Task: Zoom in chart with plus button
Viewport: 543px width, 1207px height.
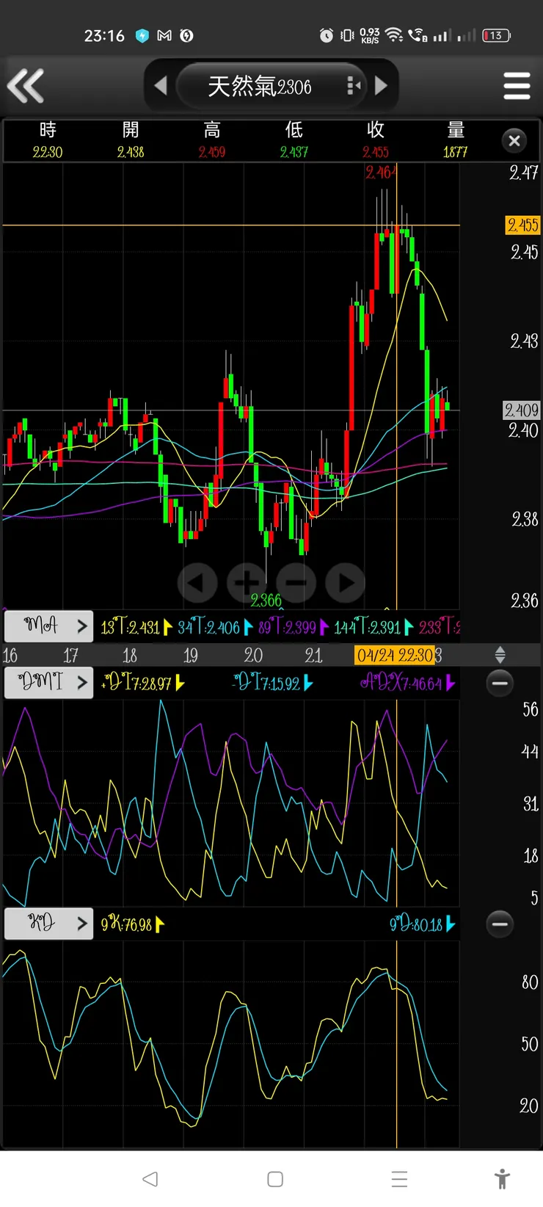Action: click(246, 583)
